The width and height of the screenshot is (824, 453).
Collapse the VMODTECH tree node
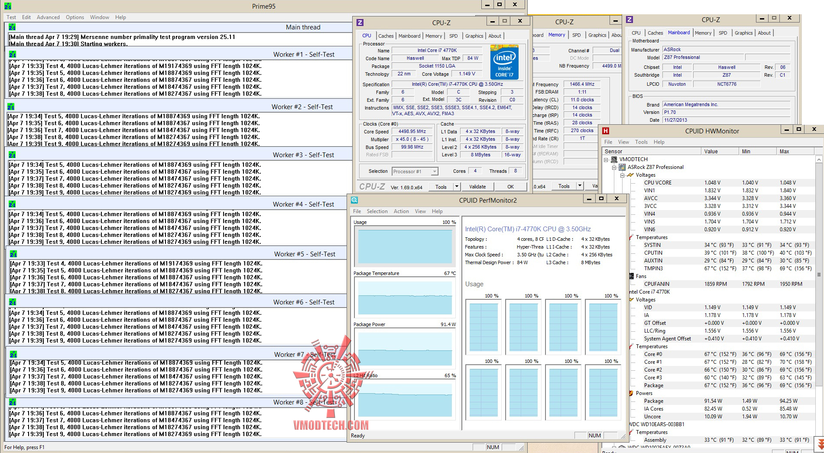pos(606,159)
